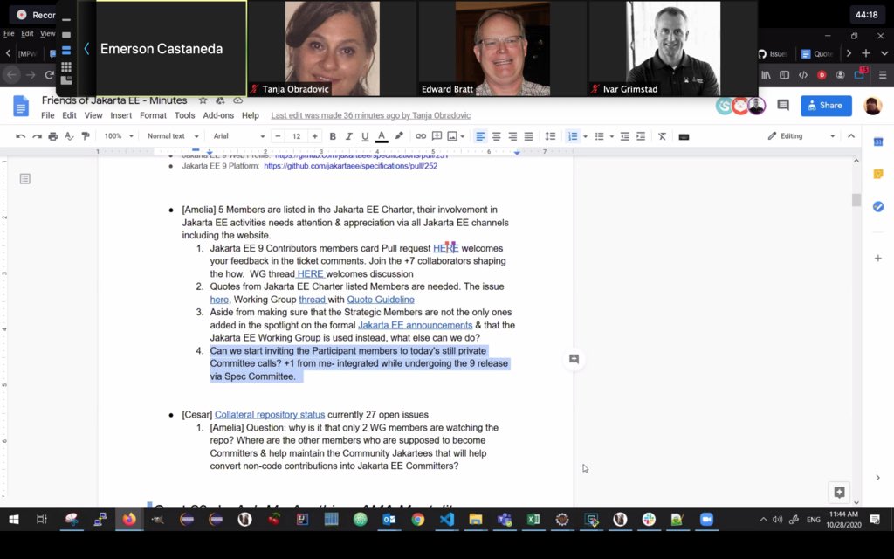Open the Edit menu in Docs
Viewport: 894px width, 559px height.
pyautogui.click(x=70, y=115)
